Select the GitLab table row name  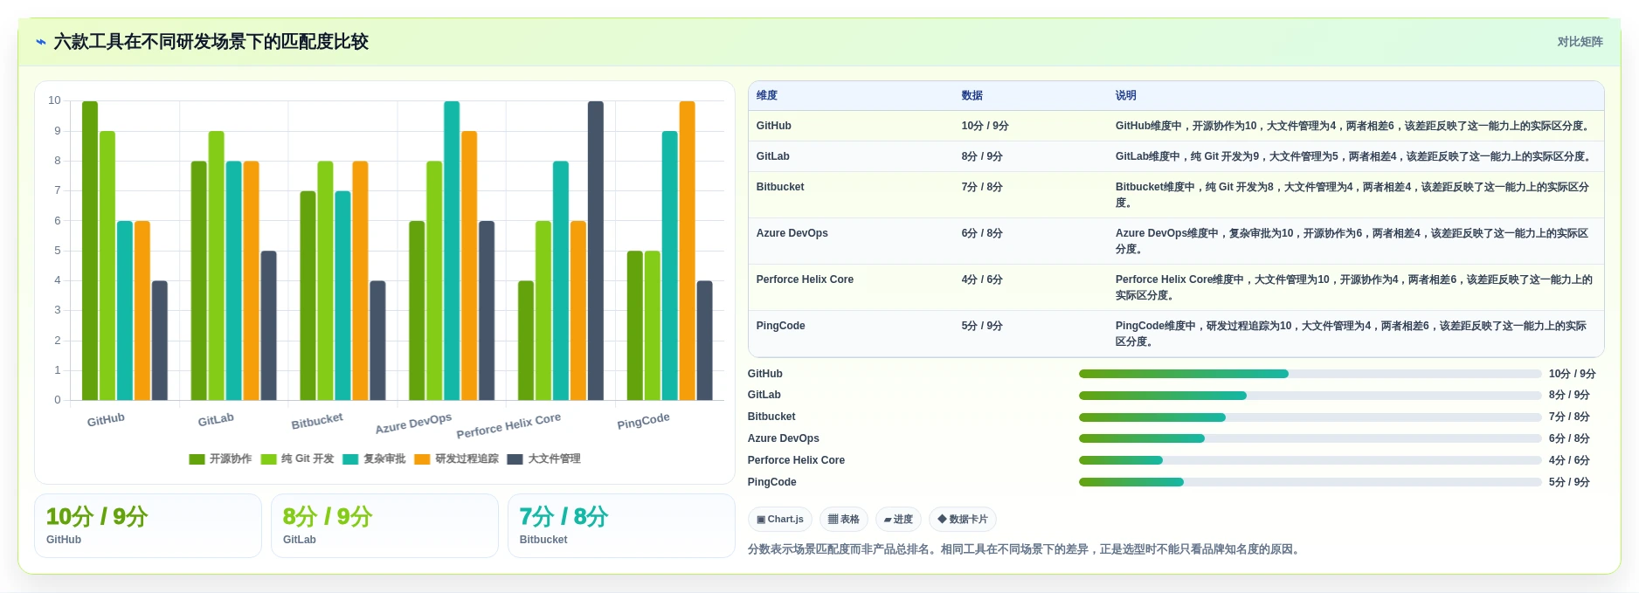point(773,156)
